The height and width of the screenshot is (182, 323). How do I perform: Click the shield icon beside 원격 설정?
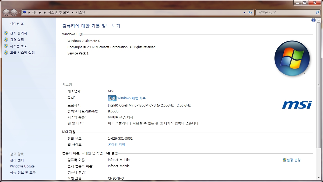(x=6, y=40)
